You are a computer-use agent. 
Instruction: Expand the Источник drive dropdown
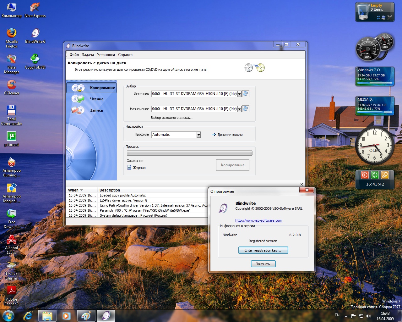(239, 94)
